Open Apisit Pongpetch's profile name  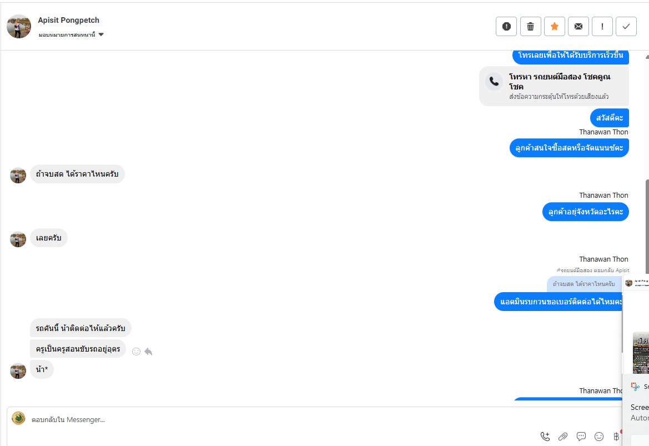pos(68,20)
